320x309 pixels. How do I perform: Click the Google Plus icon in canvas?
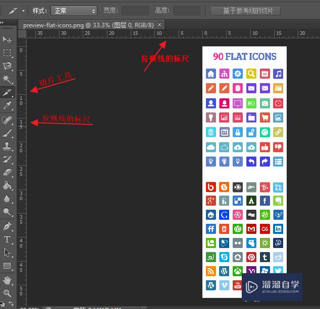(211, 201)
